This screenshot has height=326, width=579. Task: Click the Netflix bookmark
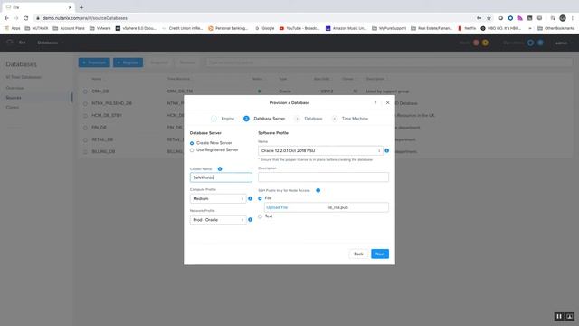[x=467, y=28]
